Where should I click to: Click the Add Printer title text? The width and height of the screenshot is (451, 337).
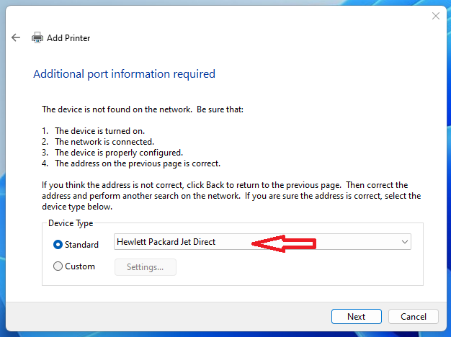point(68,38)
